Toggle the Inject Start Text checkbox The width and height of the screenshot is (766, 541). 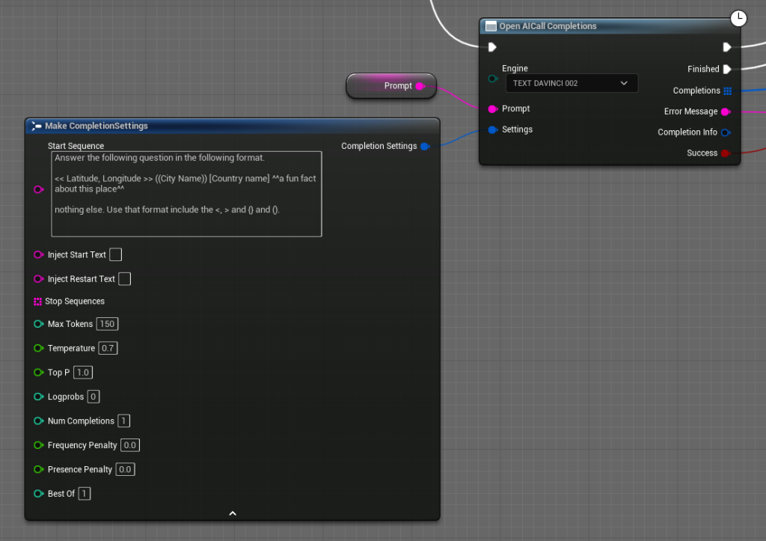[115, 254]
